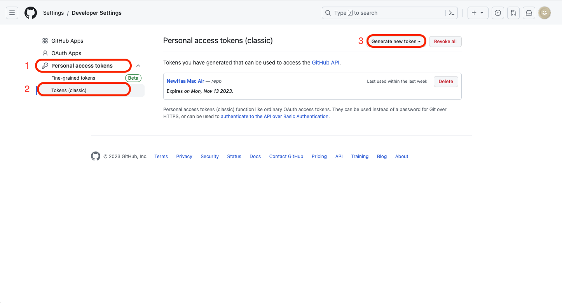Select Personal access tokens sidebar item

pos(82,66)
